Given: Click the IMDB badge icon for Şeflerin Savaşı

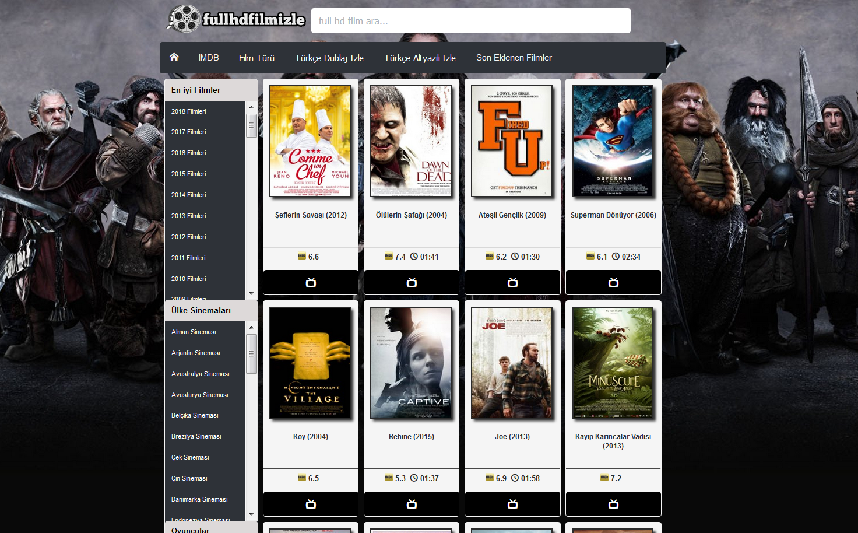Looking at the screenshot, I should click(x=302, y=256).
